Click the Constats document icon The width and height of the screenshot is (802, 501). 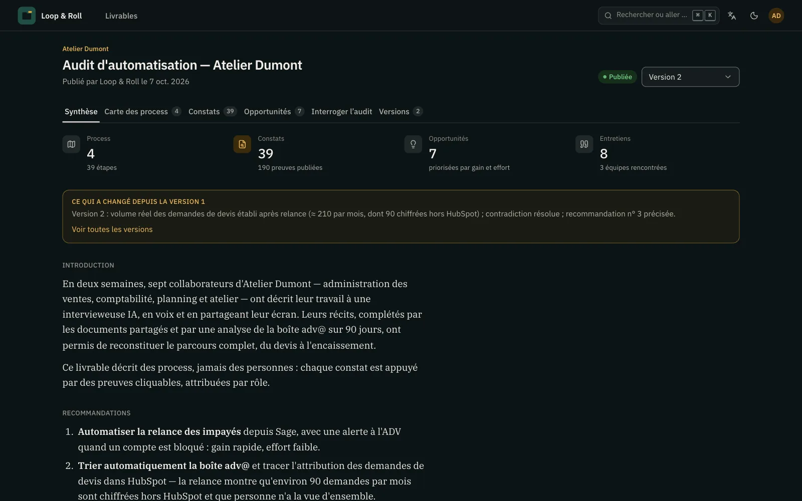pos(242,144)
